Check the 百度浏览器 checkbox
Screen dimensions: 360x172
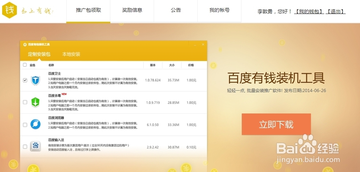pyautogui.click(x=25, y=125)
